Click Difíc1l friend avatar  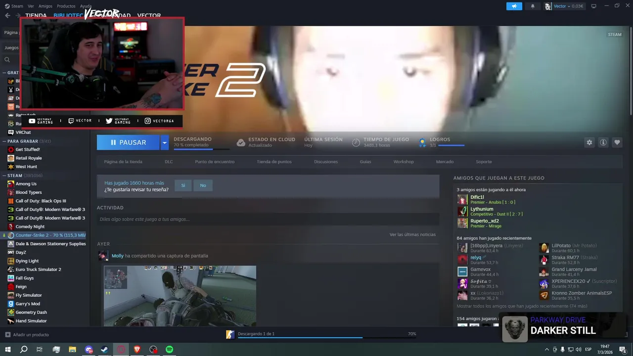pyautogui.click(x=462, y=200)
